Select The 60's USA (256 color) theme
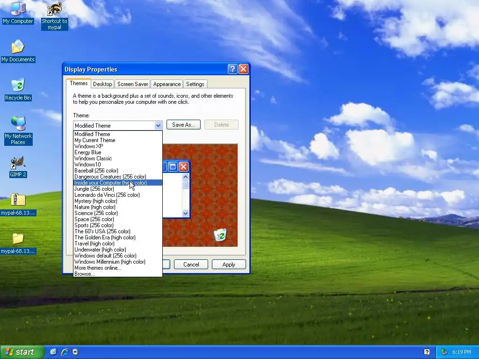Image resolution: width=479 pixels, height=359 pixels. tap(117, 231)
